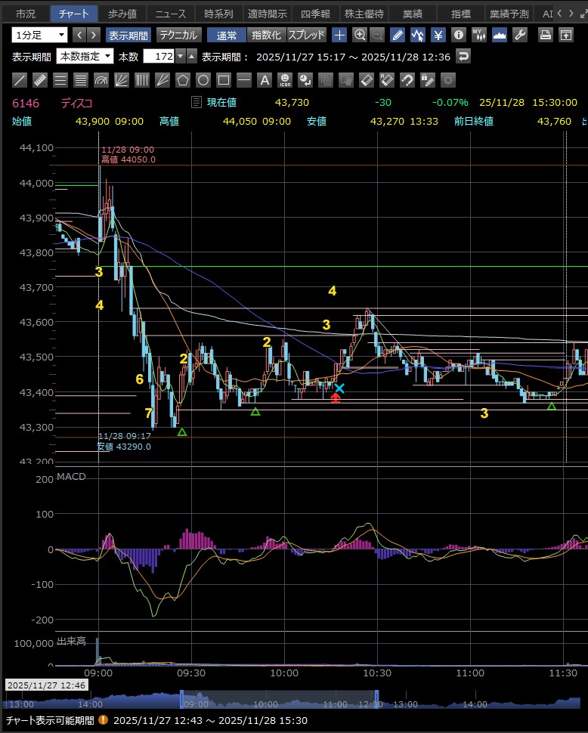Click the bottom timeline range navigator
The height and width of the screenshot is (733, 588).
tap(293, 701)
